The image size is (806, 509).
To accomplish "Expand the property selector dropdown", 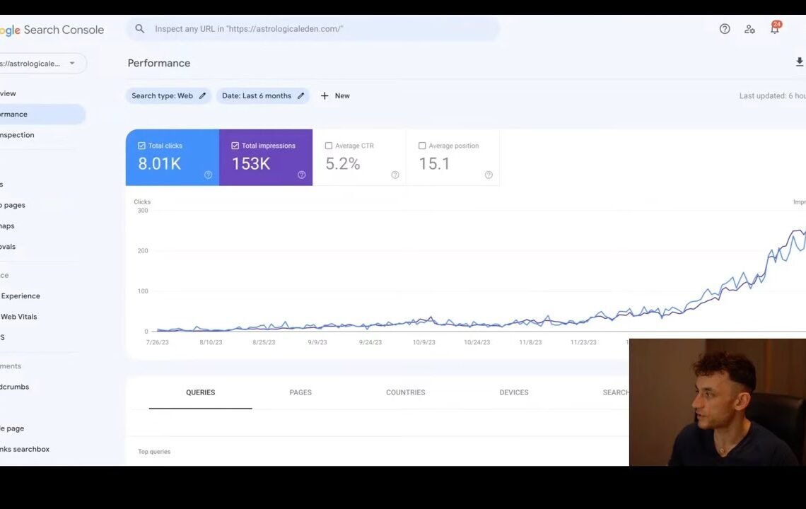I will 43,63.
